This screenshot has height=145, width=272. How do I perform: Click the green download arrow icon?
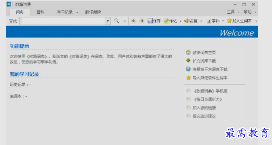coord(188,61)
